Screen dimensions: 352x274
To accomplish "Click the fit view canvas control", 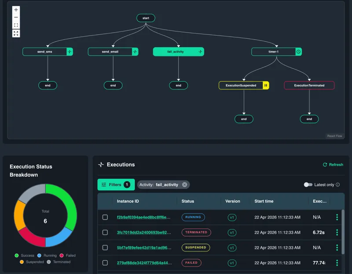I will point(16,26).
